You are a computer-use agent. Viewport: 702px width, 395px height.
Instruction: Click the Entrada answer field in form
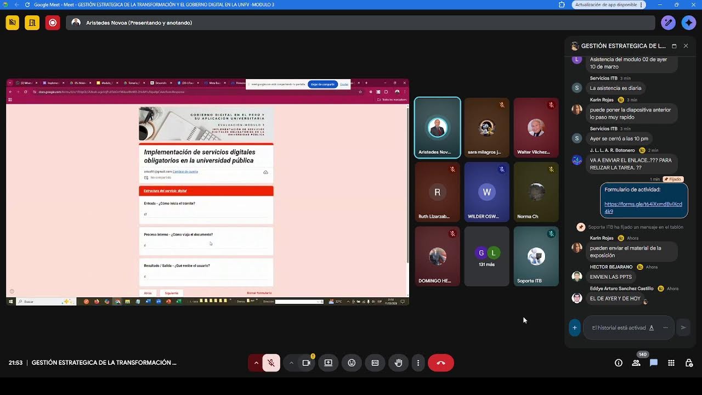(x=206, y=215)
